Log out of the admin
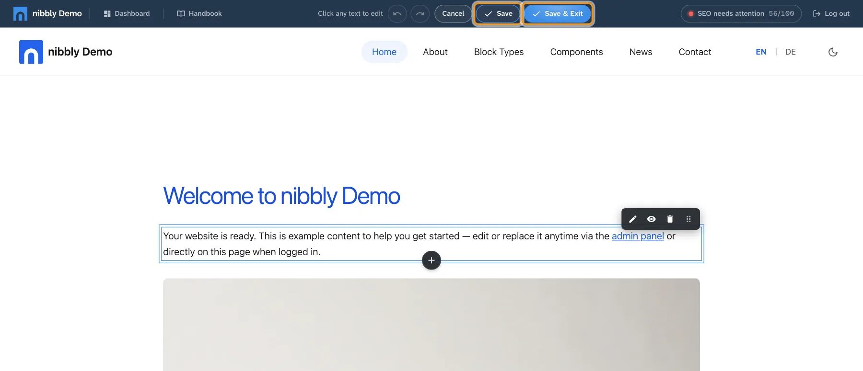 click(831, 14)
